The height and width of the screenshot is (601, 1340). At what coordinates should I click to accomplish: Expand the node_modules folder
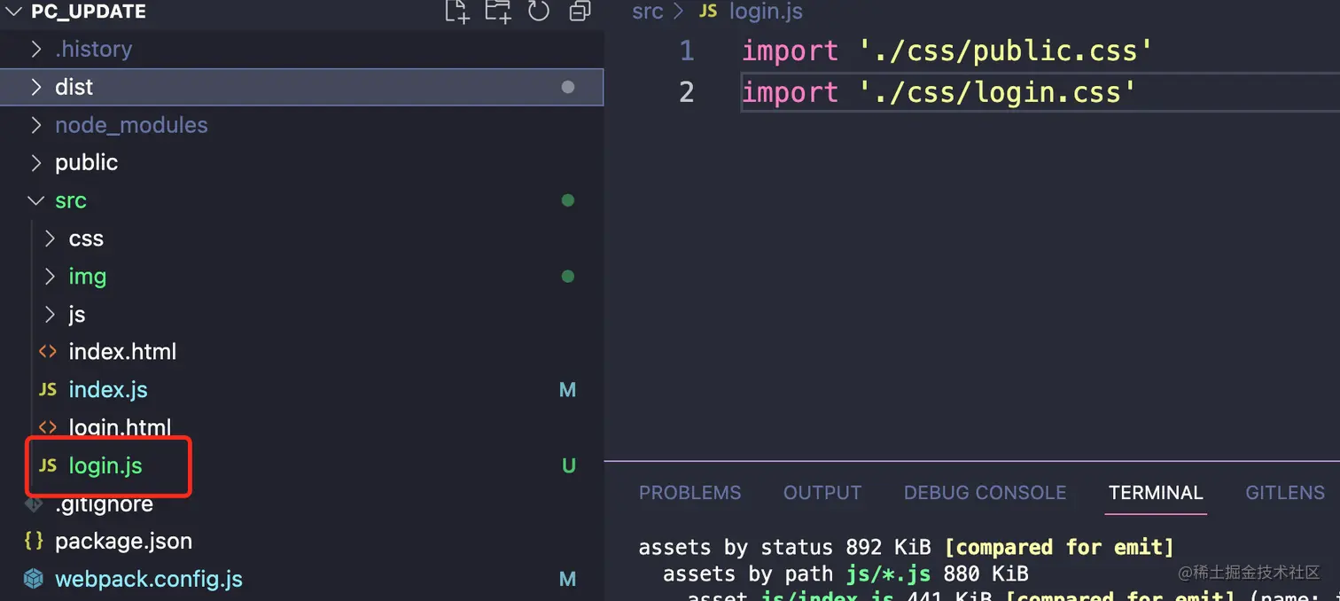35,125
